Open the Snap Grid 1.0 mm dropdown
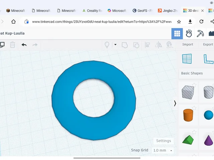The image size is (214, 160). tap(163, 150)
